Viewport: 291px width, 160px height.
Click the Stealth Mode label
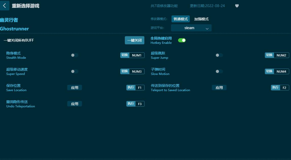coord(16,57)
